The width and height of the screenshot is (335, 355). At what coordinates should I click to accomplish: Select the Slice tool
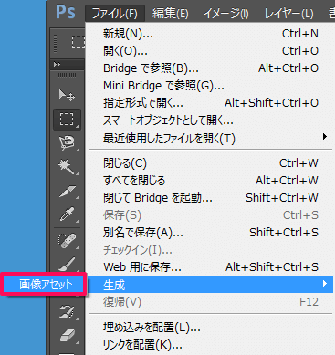pyautogui.click(x=67, y=192)
